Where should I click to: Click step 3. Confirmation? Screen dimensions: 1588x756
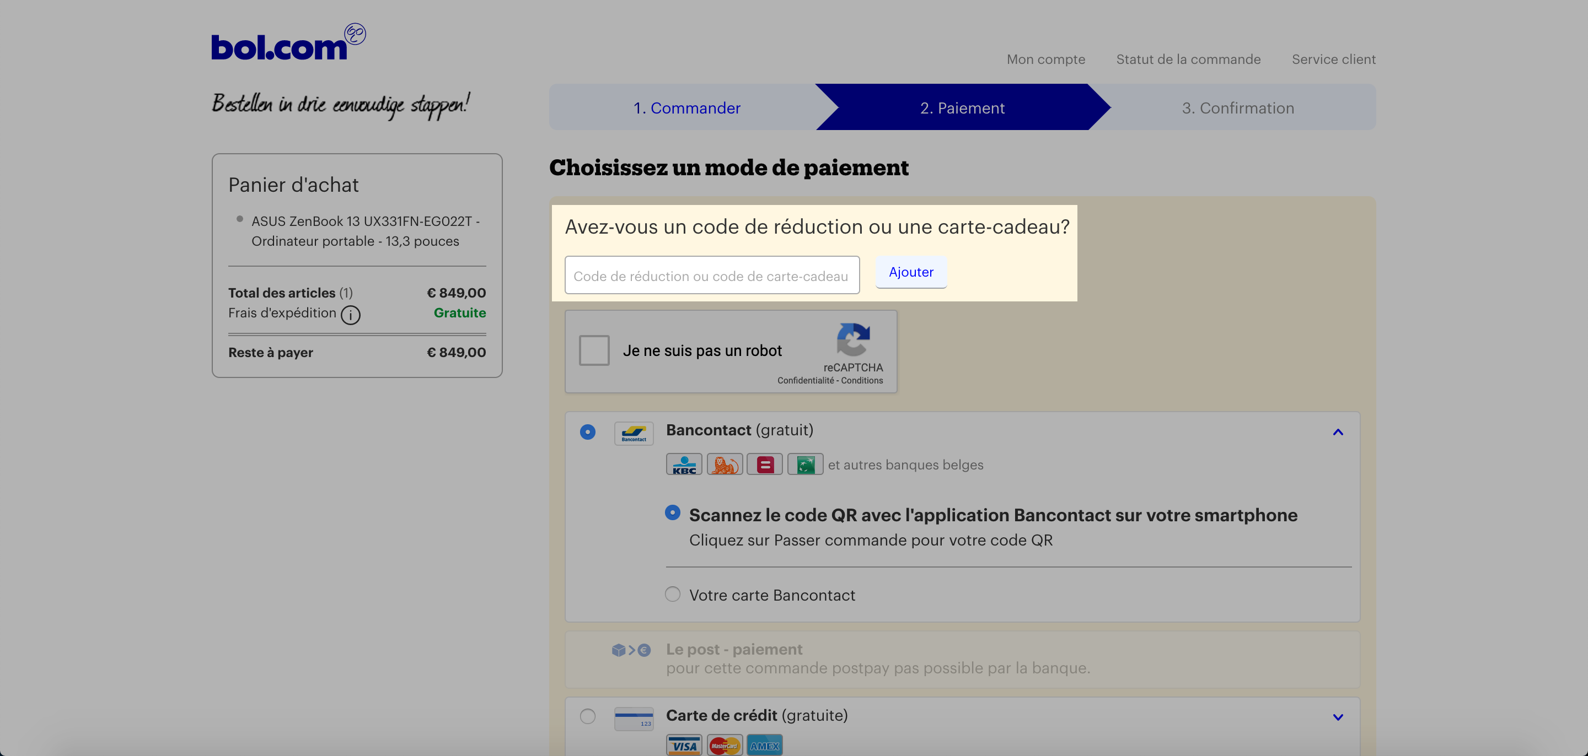pos(1238,108)
